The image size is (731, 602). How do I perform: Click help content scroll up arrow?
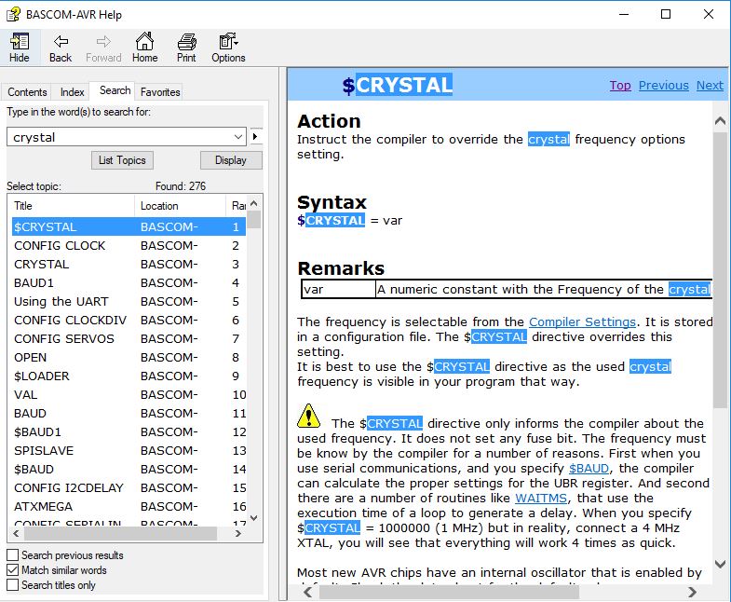tap(720, 121)
